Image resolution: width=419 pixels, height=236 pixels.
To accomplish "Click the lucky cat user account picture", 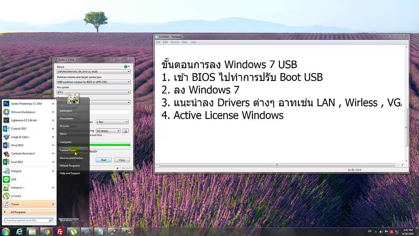I will pyautogui.click(x=73, y=98).
